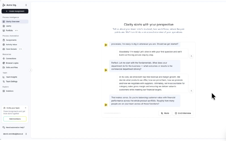The image size is (226, 141).
Task: Open Skills and Files
Action: click(x=12, y=67)
